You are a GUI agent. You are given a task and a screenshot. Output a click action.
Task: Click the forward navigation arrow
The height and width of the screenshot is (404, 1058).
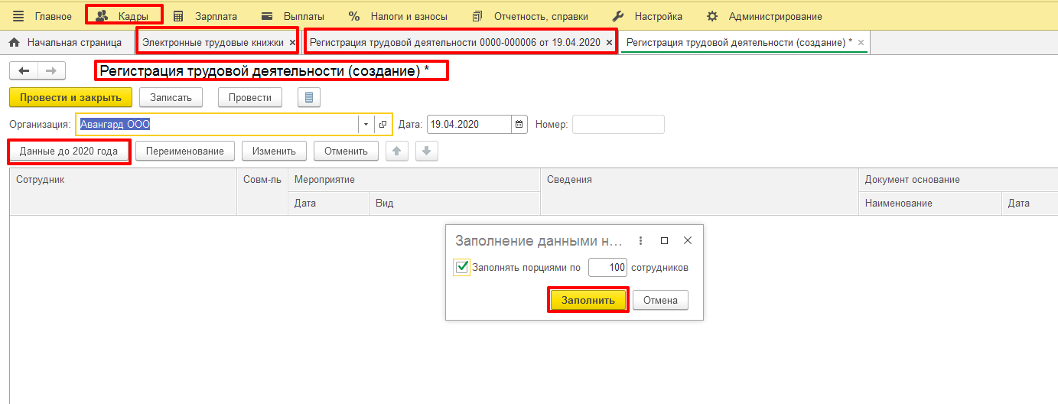51,71
